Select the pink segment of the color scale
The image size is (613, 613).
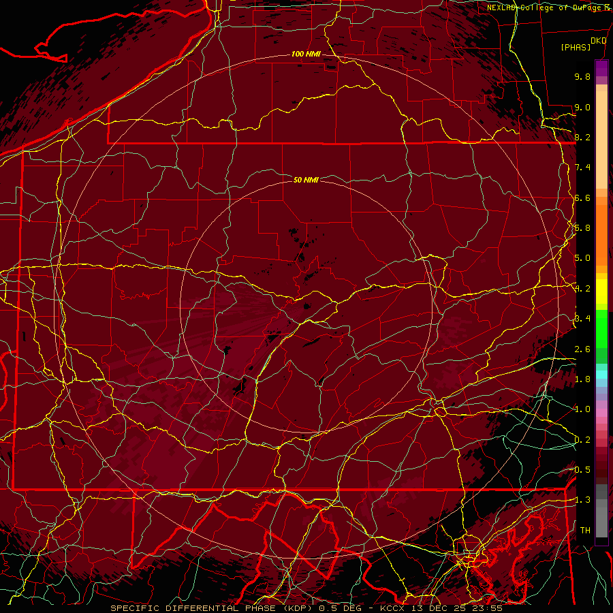(601, 413)
